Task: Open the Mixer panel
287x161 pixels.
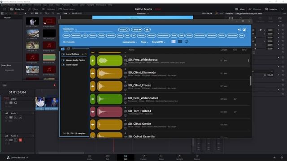Action: (240, 9)
